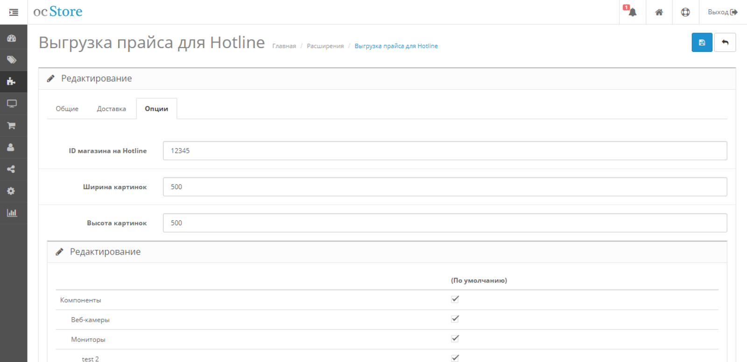The image size is (747, 362).
Task: Toggle the test 2 checkbox
Action: [455, 358]
